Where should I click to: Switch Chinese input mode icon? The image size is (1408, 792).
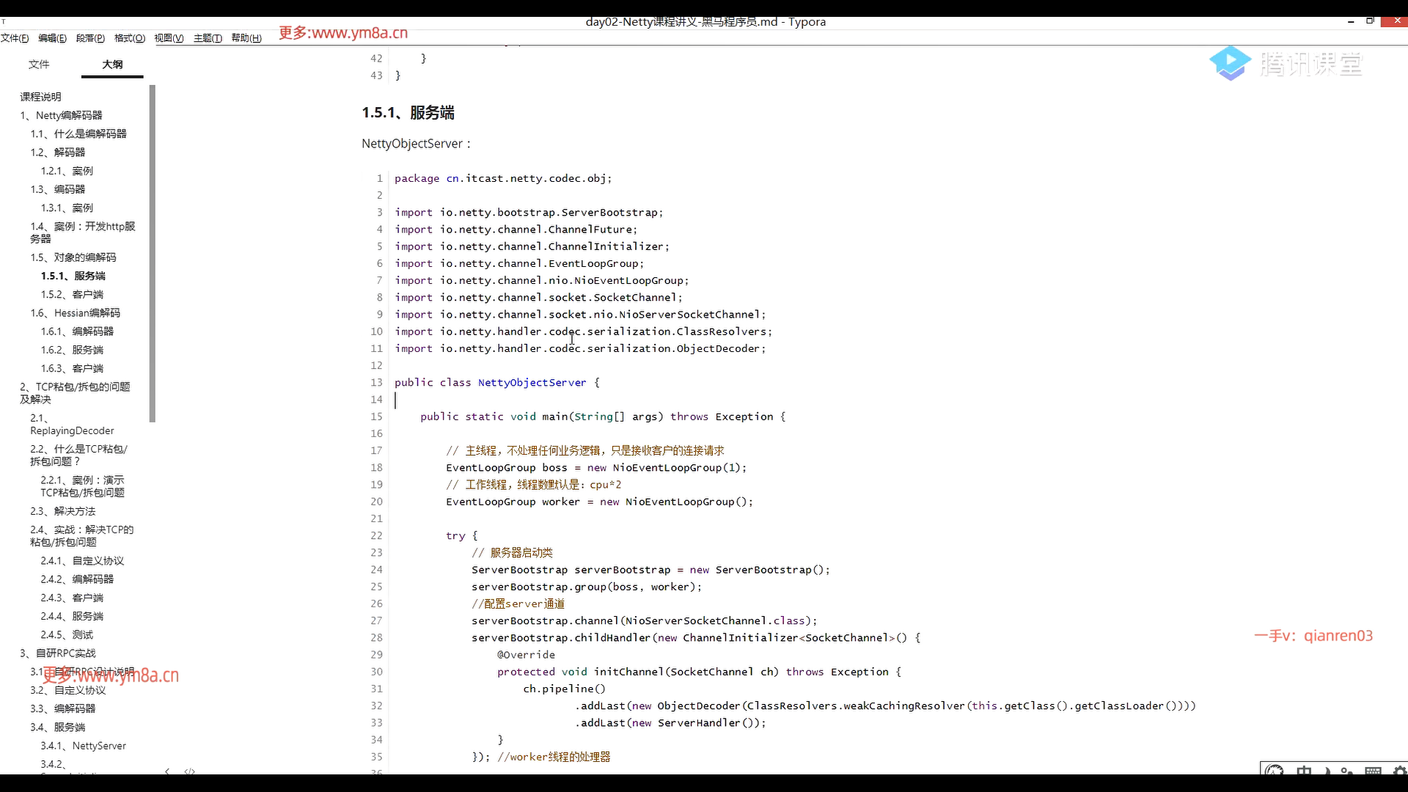[x=1303, y=771]
